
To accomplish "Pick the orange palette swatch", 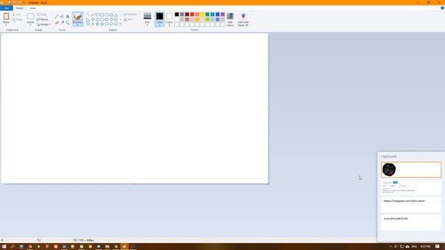I will pos(197,15).
